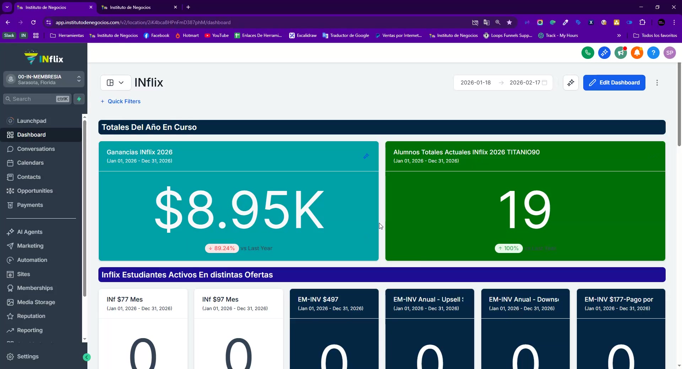Open the tab search dropdown arrow
Viewport: 682px width, 369px height.
7,7
